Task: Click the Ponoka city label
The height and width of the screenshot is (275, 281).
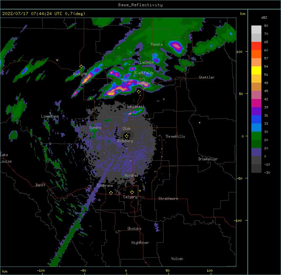Action: coord(156,44)
